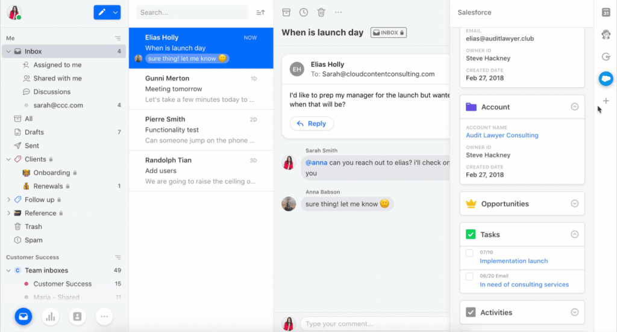Open the contacts icon in the bottom bar
The height and width of the screenshot is (332, 617).
click(77, 316)
